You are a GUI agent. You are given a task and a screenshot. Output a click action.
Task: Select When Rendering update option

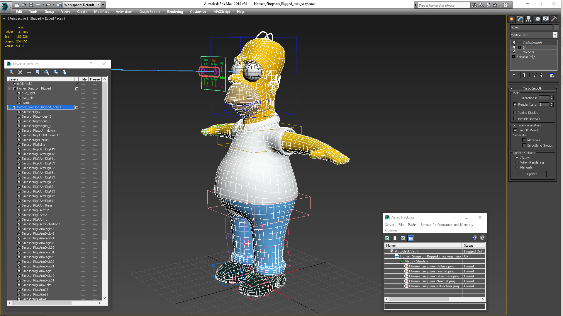[x=517, y=162]
